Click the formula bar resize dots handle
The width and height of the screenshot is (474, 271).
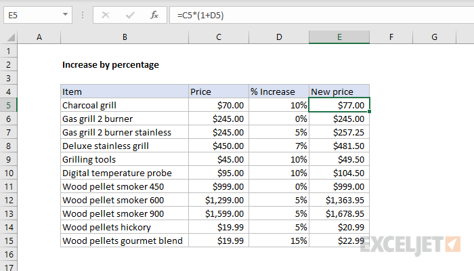(83, 15)
